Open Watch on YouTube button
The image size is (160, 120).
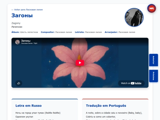point(131,83)
